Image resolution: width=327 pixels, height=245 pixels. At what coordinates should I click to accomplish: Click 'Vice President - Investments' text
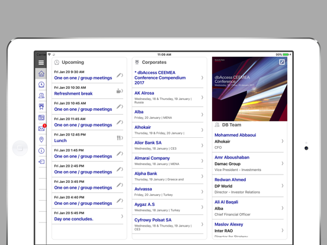[x=238, y=170]
